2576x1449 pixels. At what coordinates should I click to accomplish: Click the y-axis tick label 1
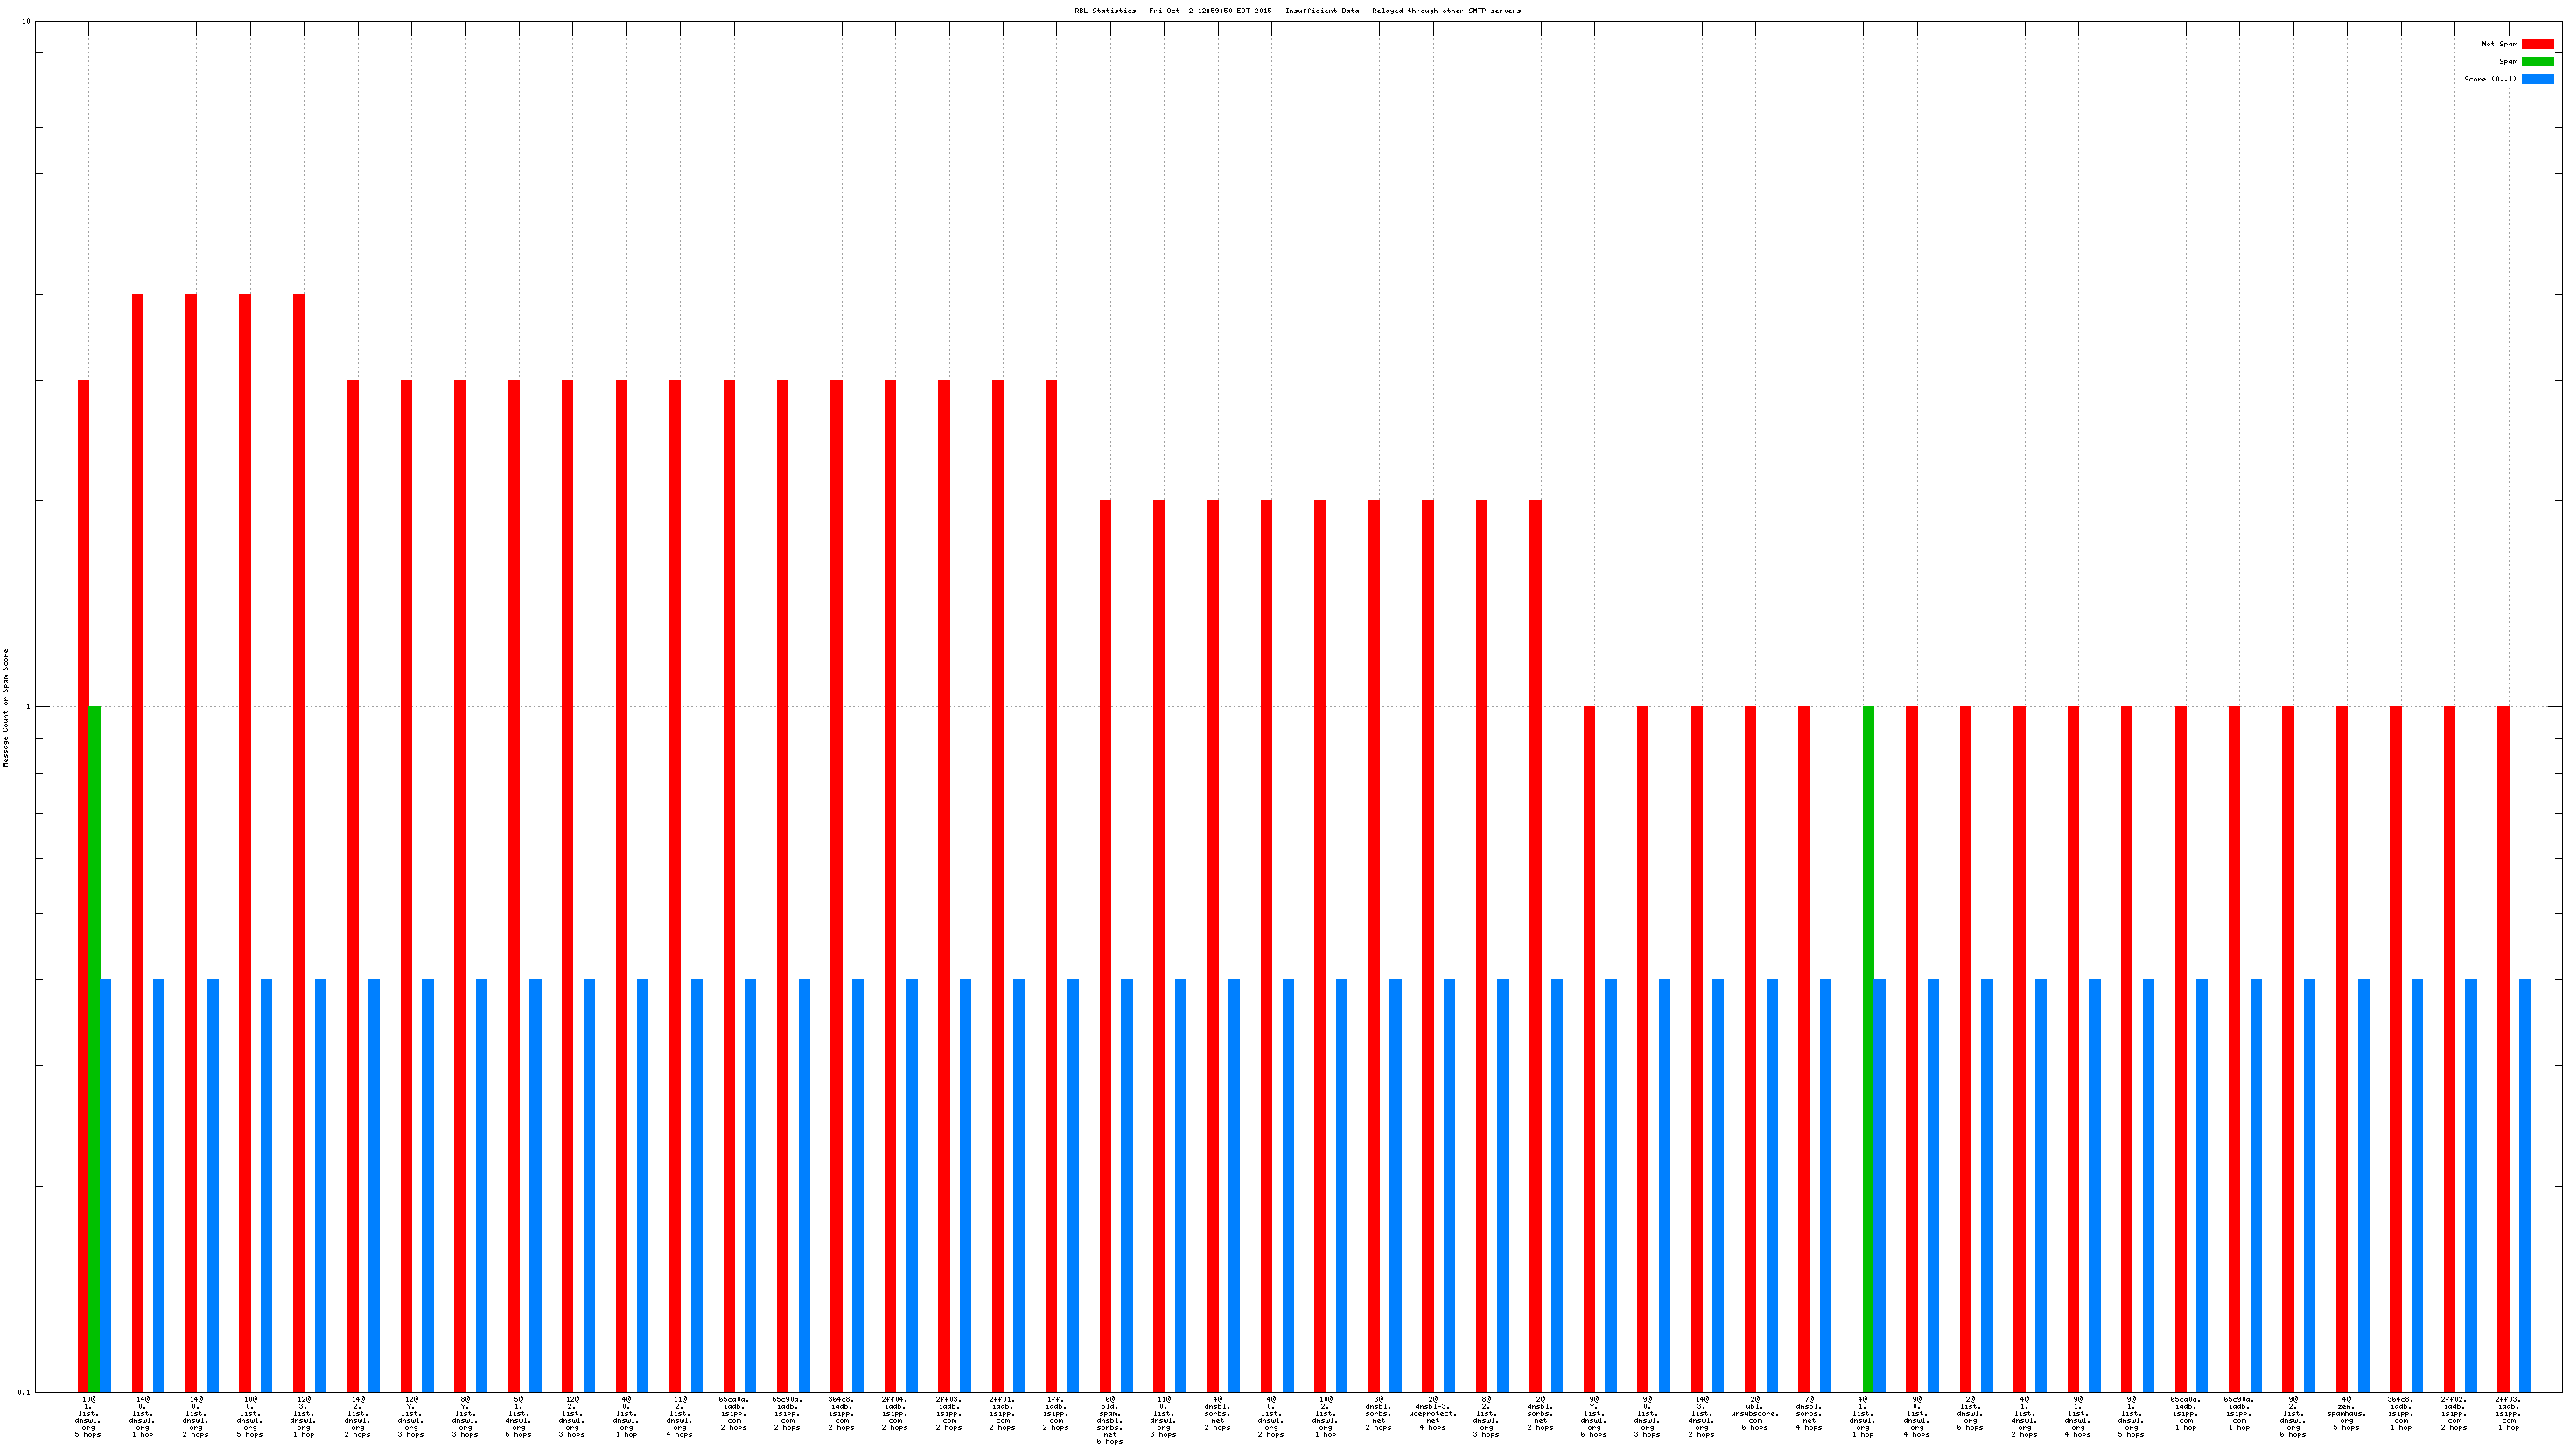[x=28, y=707]
